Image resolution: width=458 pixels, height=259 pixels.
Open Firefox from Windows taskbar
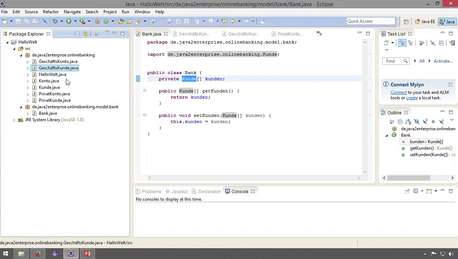point(38,254)
